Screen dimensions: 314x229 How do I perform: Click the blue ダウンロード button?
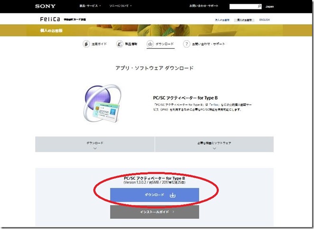155,195
